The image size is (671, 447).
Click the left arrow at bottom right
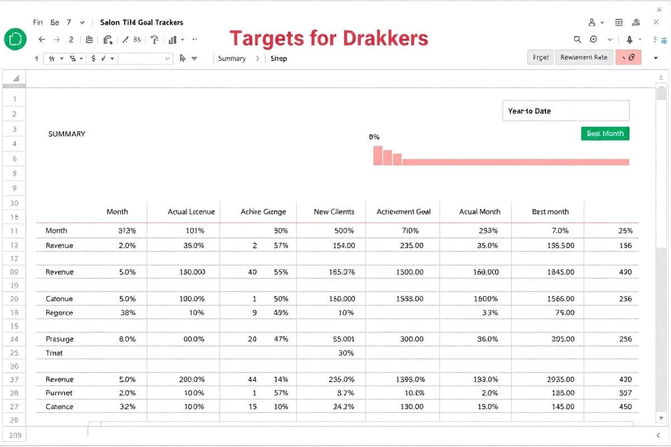pyautogui.click(x=658, y=435)
